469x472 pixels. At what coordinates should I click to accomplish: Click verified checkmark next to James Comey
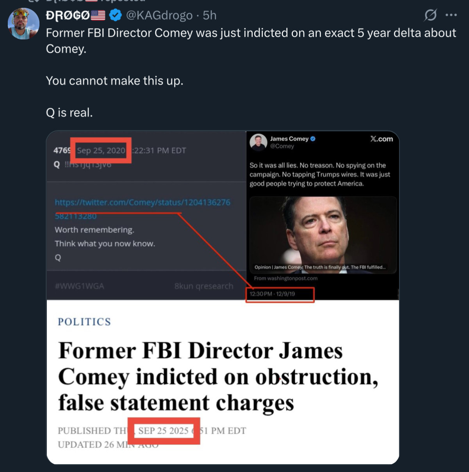coord(313,139)
